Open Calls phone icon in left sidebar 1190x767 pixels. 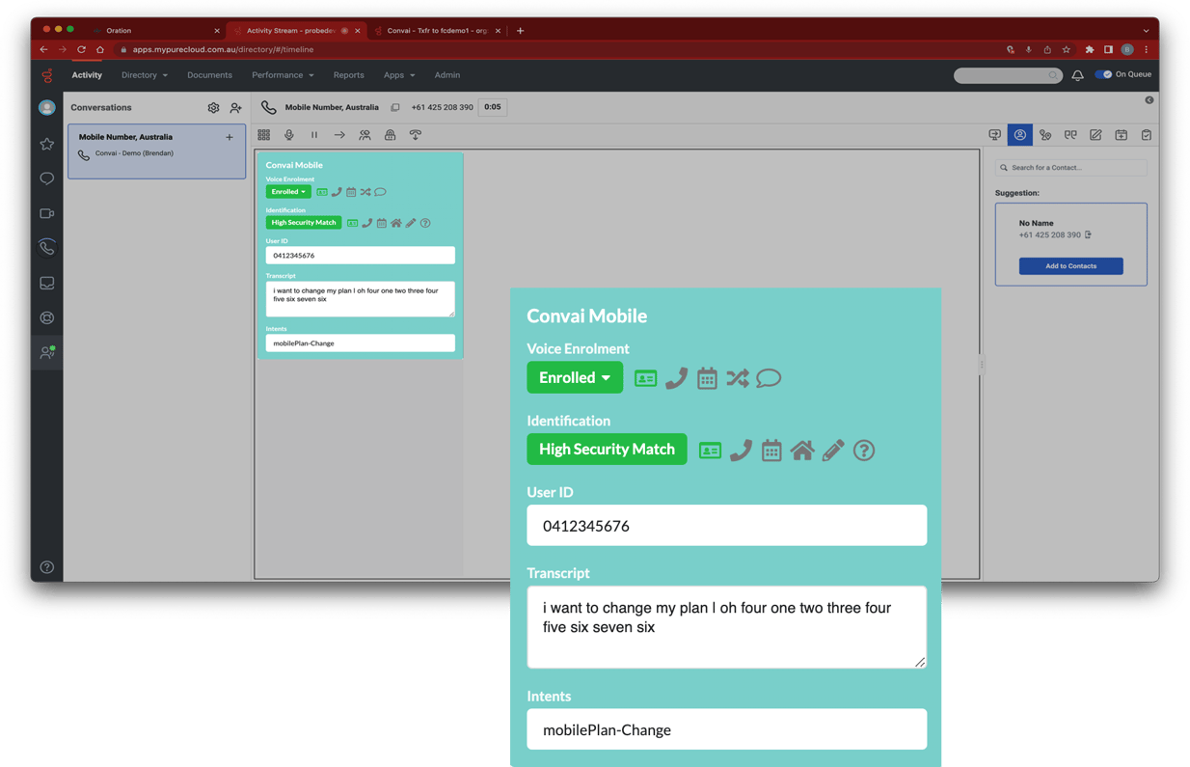(x=47, y=248)
